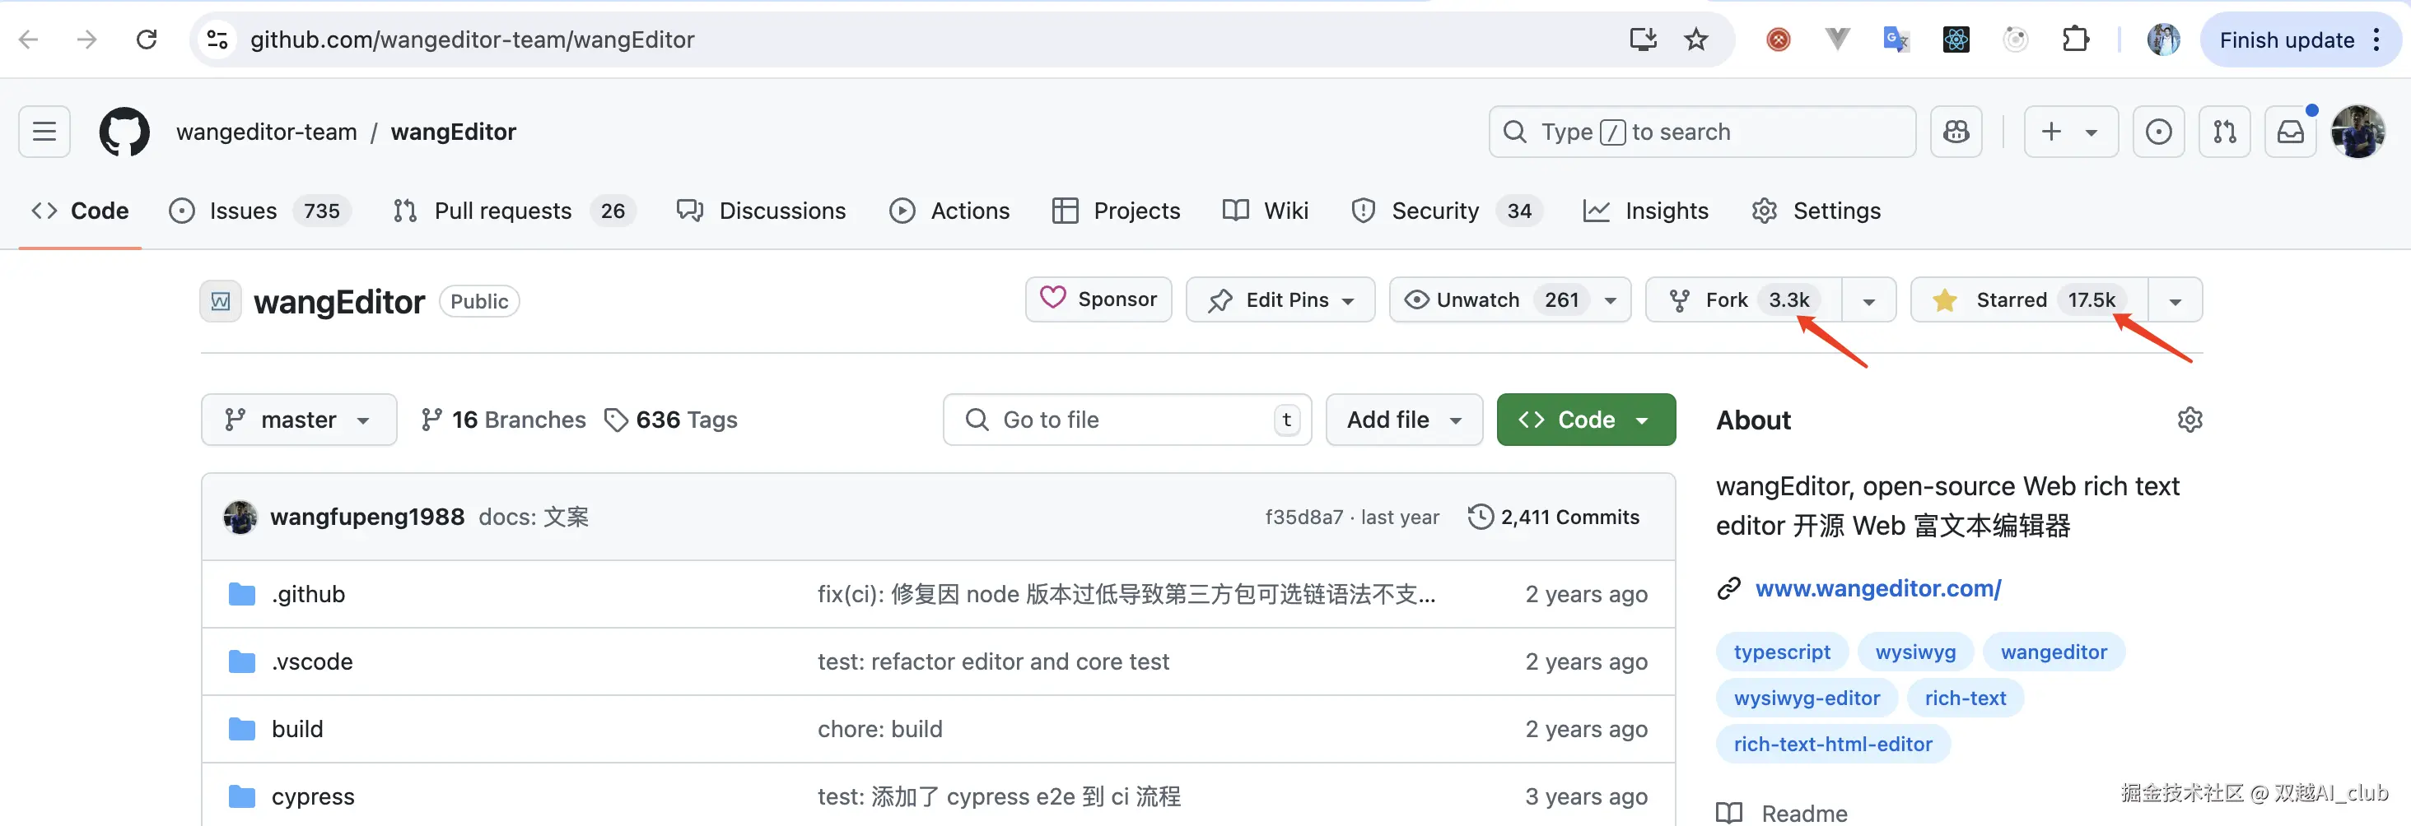Viewport: 2411px width, 826px height.
Task: Open the Chrome profile avatar
Action: tap(2163, 39)
